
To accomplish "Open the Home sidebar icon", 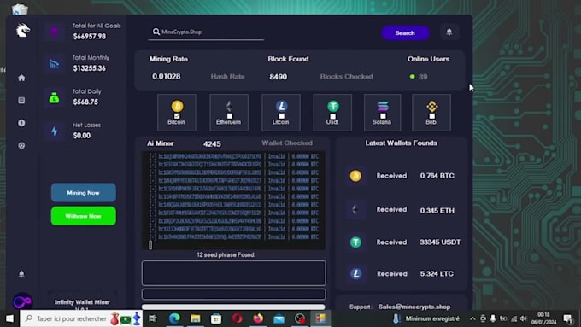I will click(x=21, y=78).
